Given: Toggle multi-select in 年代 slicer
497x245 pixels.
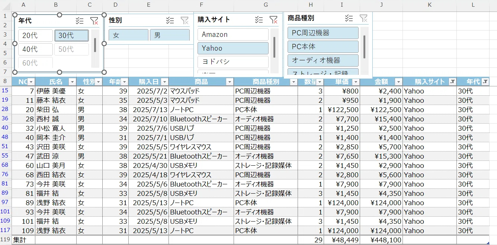Looking at the screenshot, I should (x=80, y=21).
